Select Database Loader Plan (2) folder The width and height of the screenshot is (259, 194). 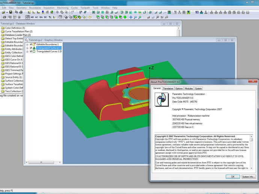[x=18, y=35]
